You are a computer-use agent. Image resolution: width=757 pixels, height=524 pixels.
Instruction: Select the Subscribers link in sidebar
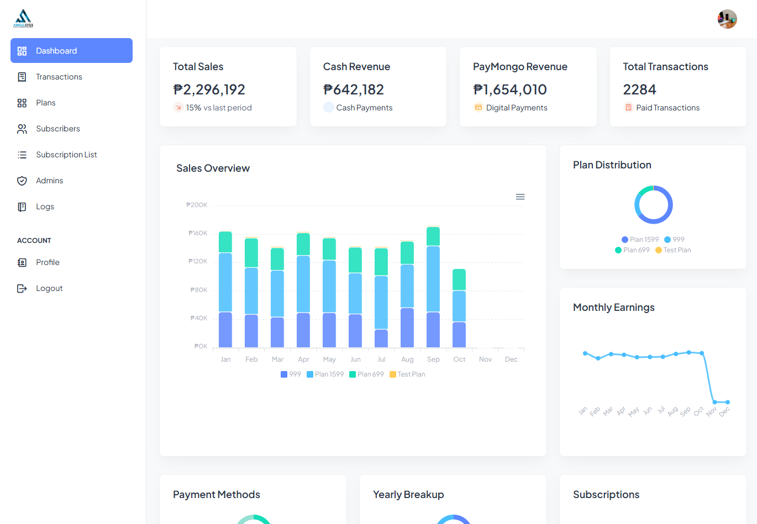coord(57,129)
